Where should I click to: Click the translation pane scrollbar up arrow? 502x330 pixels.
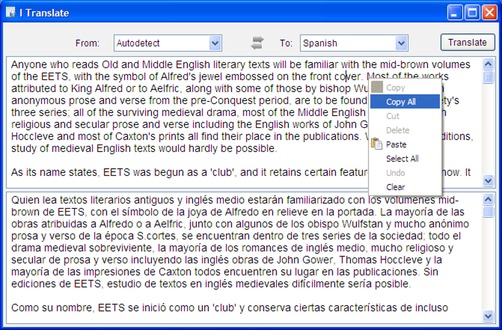click(x=488, y=199)
